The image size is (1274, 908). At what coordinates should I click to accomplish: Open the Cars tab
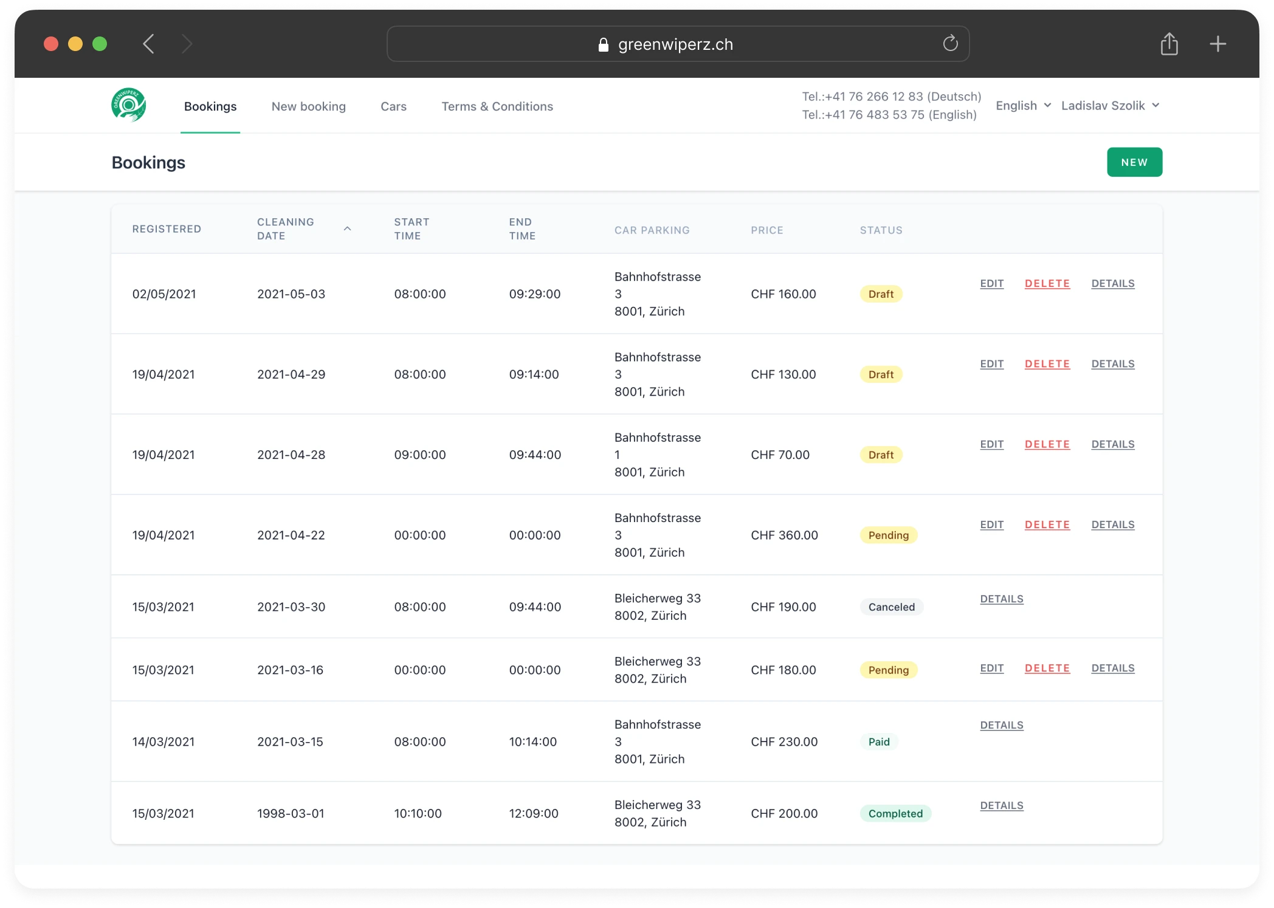click(393, 106)
